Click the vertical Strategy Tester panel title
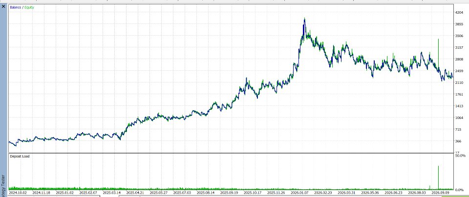 [3, 186]
